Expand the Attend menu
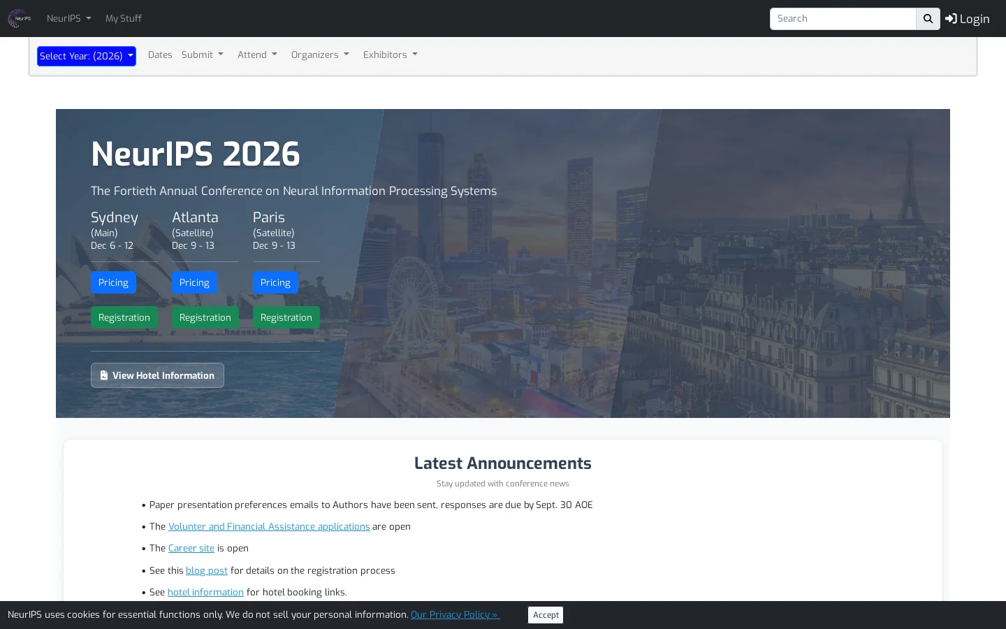1006x629 pixels. coord(257,55)
